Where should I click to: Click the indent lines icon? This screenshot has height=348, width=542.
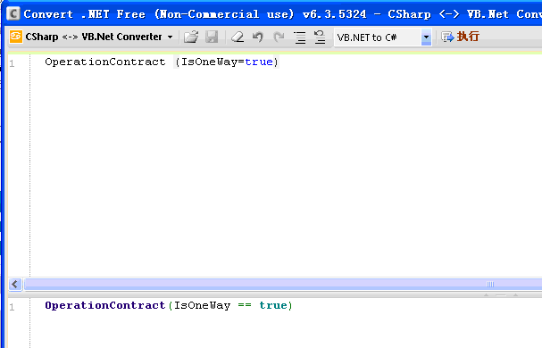click(300, 37)
